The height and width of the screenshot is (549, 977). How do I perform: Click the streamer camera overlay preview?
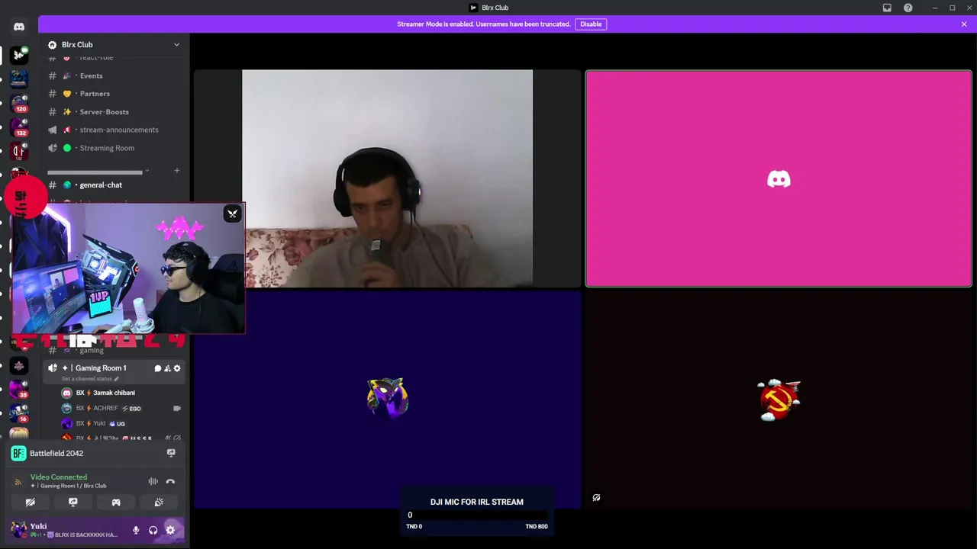(x=128, y=268)
